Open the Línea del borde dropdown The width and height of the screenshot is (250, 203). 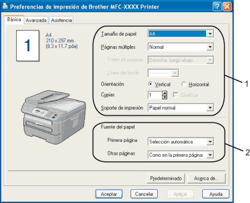pyautogui.click(x=163, y=73)
